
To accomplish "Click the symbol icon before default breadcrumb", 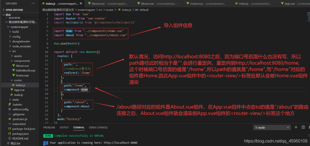I will click(x=136, y=10).
